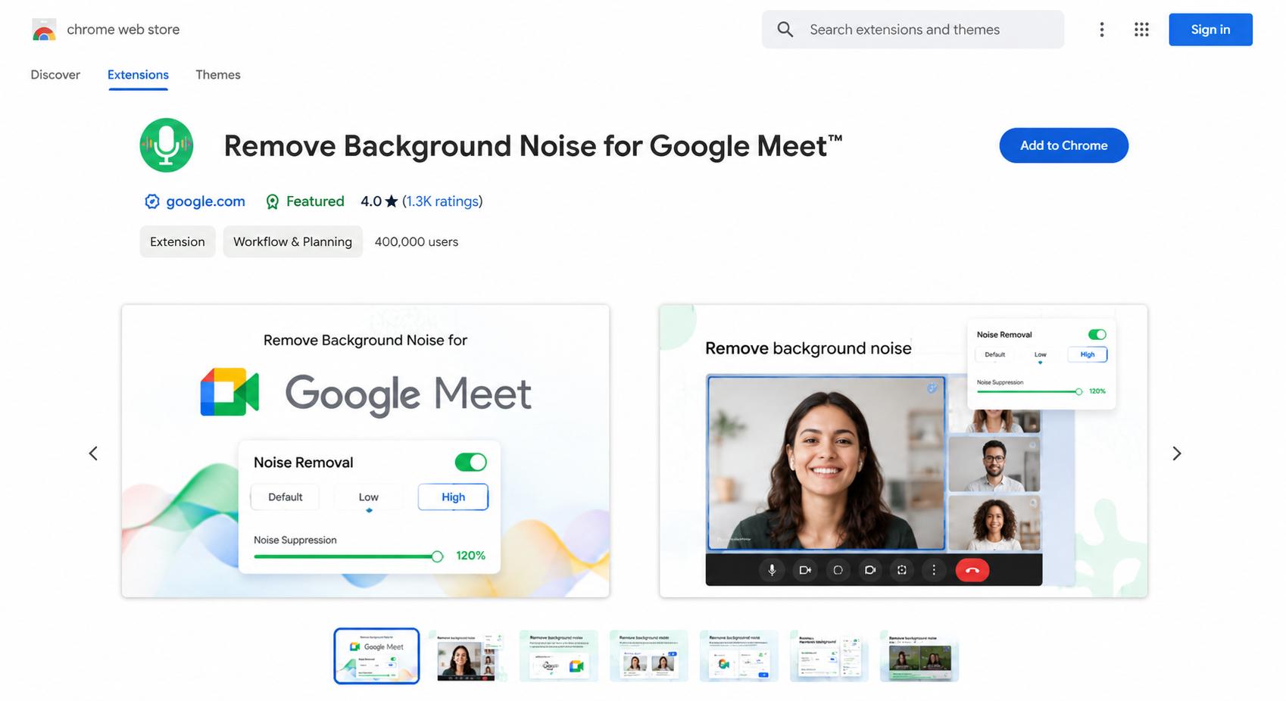Click the chrome web store title text

click(123, 30)
